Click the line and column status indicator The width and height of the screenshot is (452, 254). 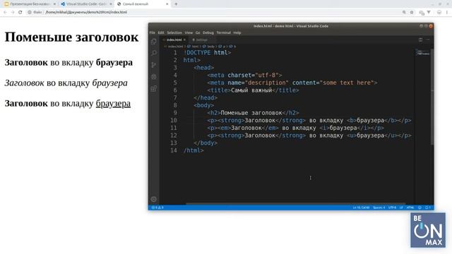pyautogui.click(x=361, y=207)
